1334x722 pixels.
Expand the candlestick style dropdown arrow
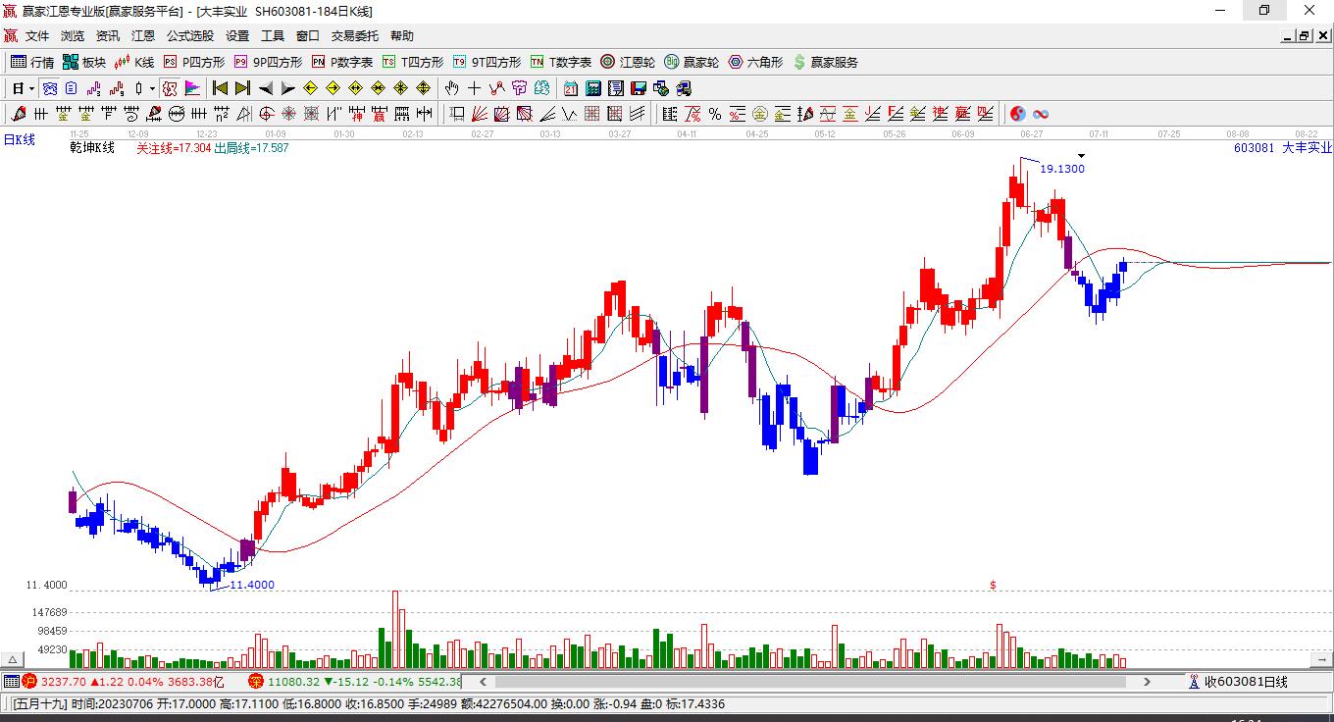pos(152,88)
